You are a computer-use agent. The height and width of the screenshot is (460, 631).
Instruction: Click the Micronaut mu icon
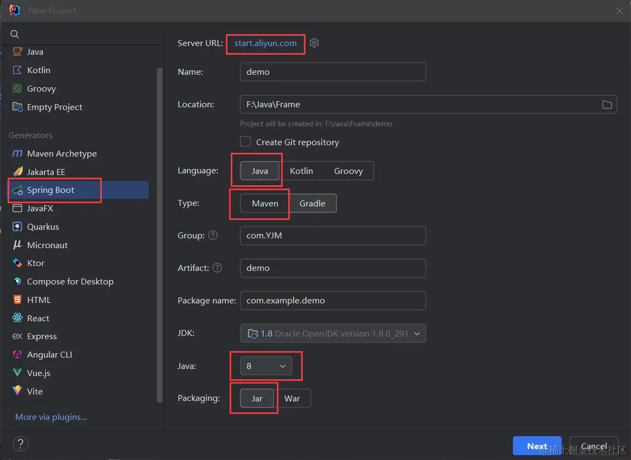point(17,245)
